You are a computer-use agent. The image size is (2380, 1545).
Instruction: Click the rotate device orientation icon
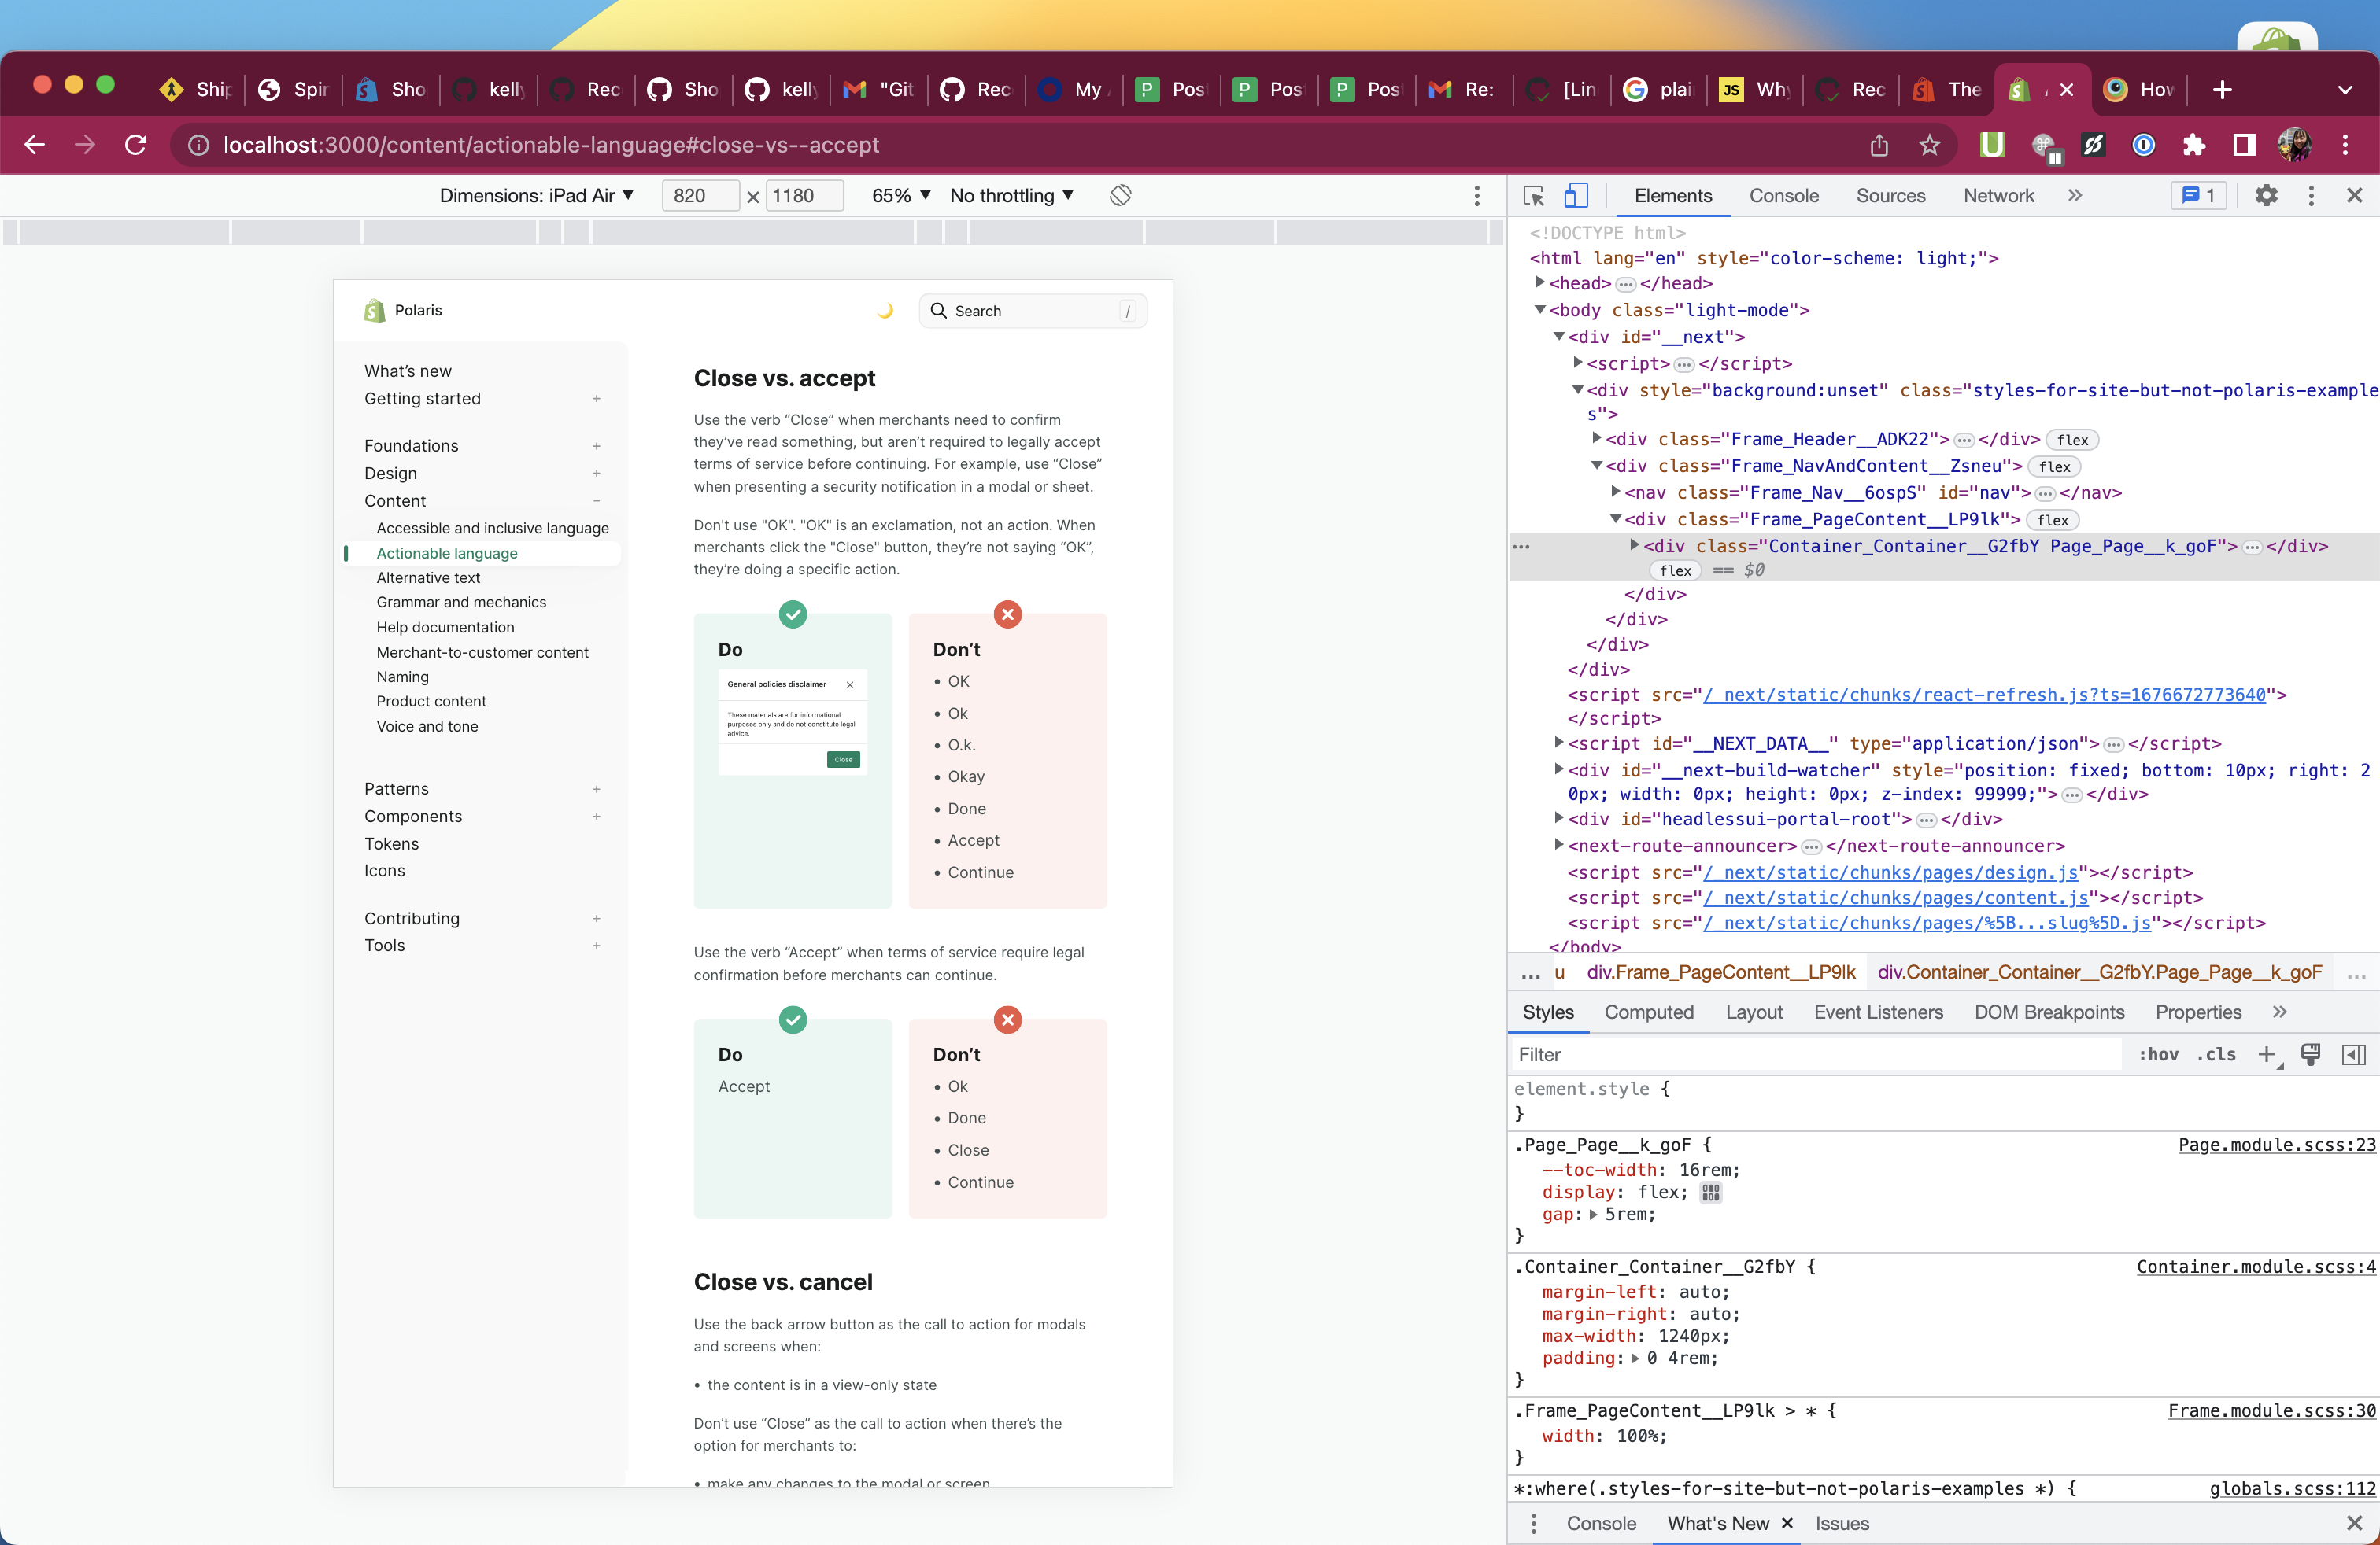pyautogui.click(x=1120, y=196)
